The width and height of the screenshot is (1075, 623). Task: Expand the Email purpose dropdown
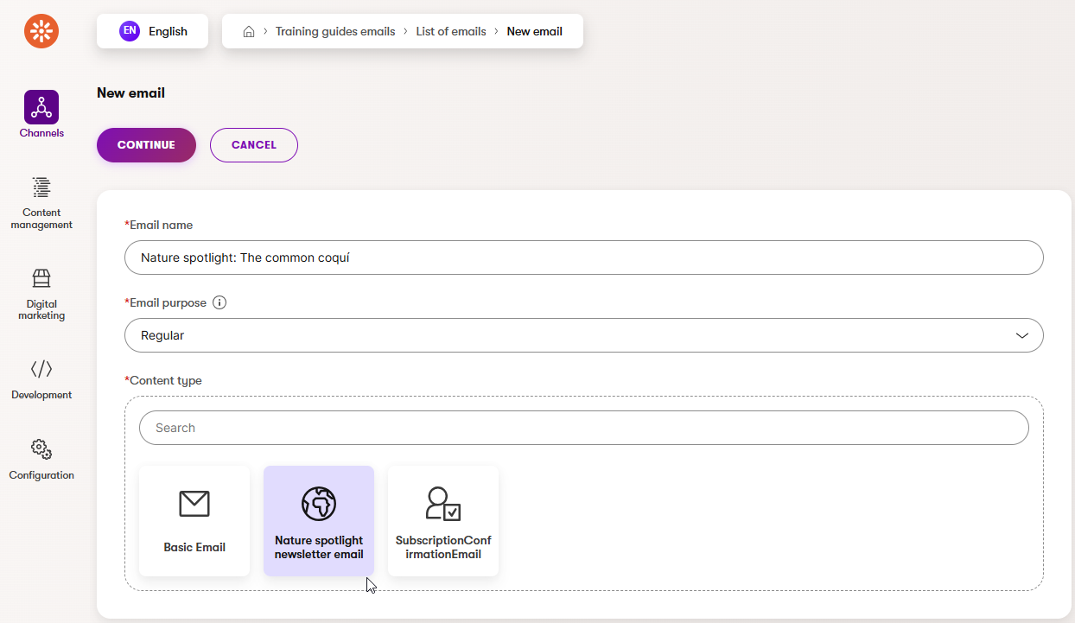(583, 335)
